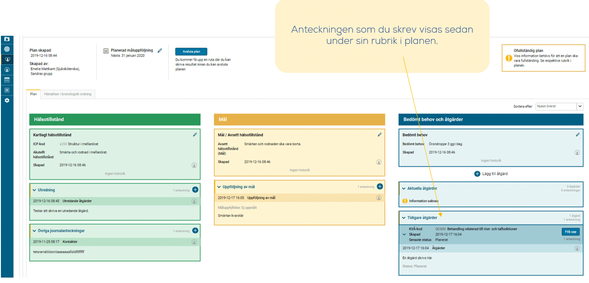Screen dimensions: 589x283
Task: Add a note with Utredning plus icon
Action: coord(195,190)
